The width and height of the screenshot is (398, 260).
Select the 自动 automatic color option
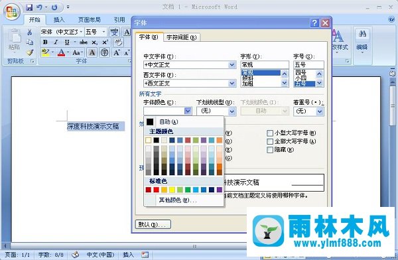(x=184, y=122)
